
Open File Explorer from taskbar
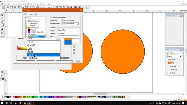point(11,103)
